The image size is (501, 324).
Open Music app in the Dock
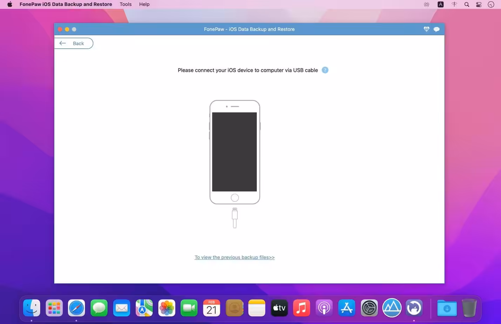coord(302,308)
